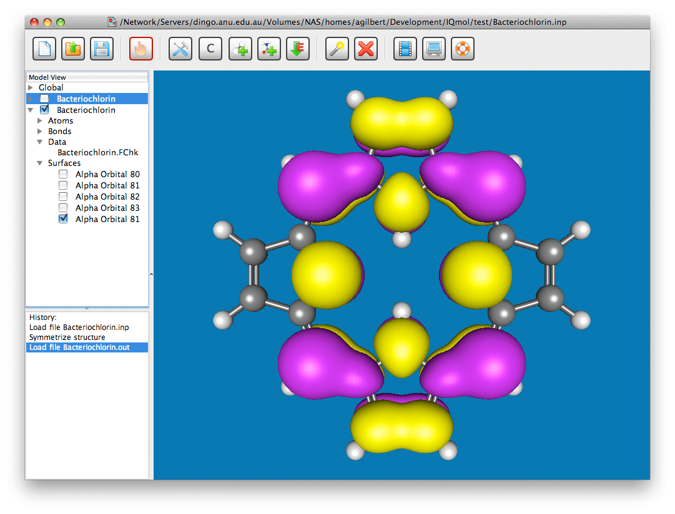Select history entry Symmetrize structure
The height and width of the screenshot is (514, 675).
[x=67, y=337]
